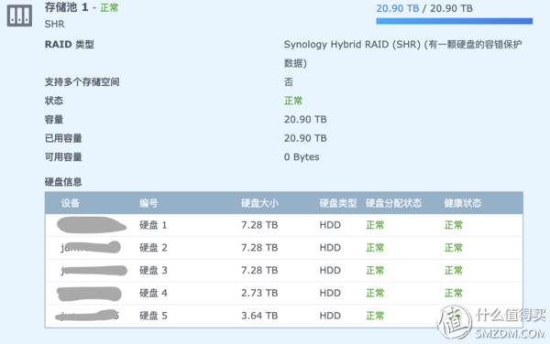Click the 硬盘大小 column header
Screen dimensions: 550x344
[x=259, y=203]
